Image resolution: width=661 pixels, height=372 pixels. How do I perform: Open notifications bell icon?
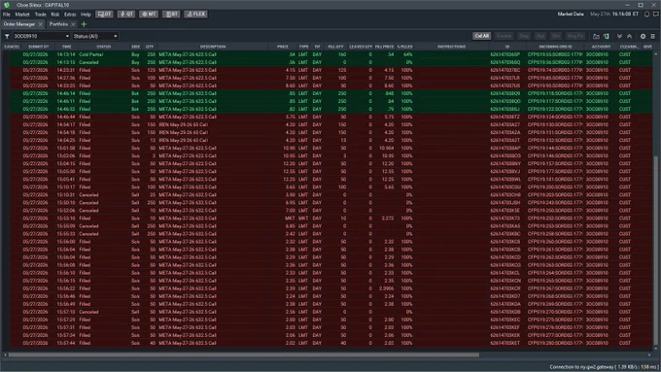(646, 14)
